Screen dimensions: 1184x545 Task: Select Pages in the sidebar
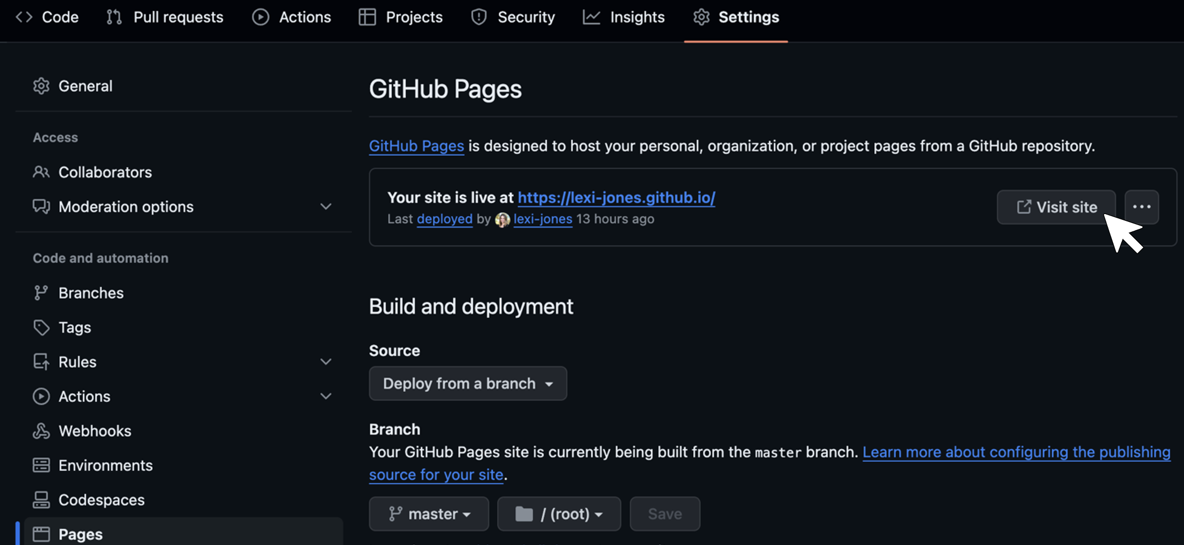pos(183,533)
